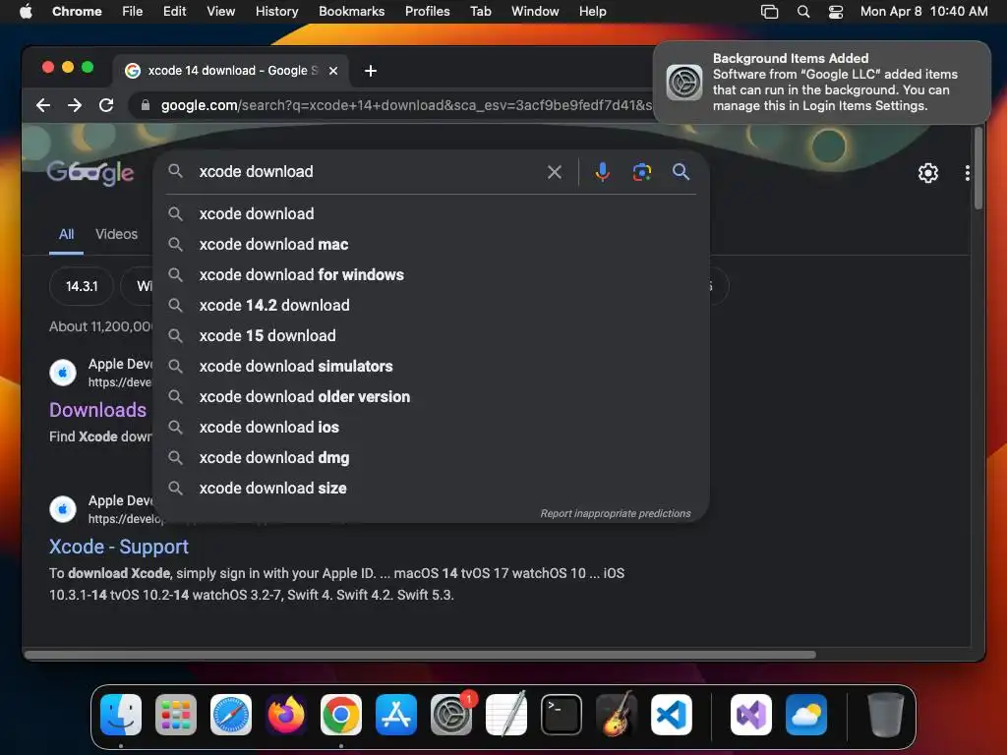Open a new Chrome tab
Screen dimensions: 1007x755
tap(371, 71)
